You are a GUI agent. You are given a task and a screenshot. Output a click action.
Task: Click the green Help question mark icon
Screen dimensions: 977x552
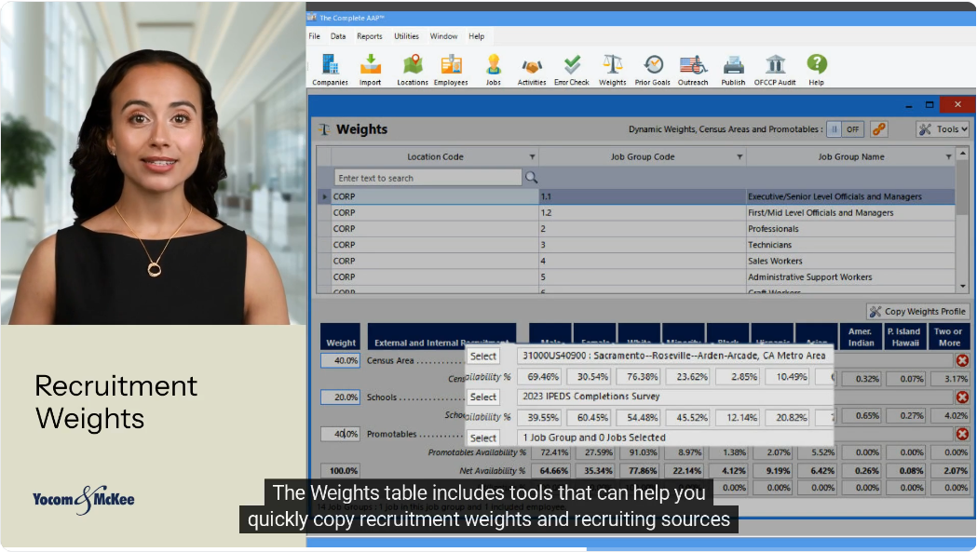coord(816,69)
